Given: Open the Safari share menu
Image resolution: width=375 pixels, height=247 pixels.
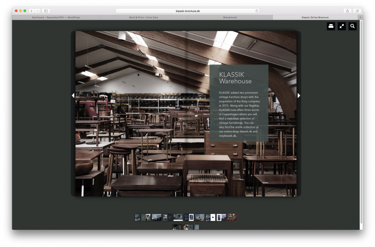Looking at the screenshot, I should click(347, 11).
